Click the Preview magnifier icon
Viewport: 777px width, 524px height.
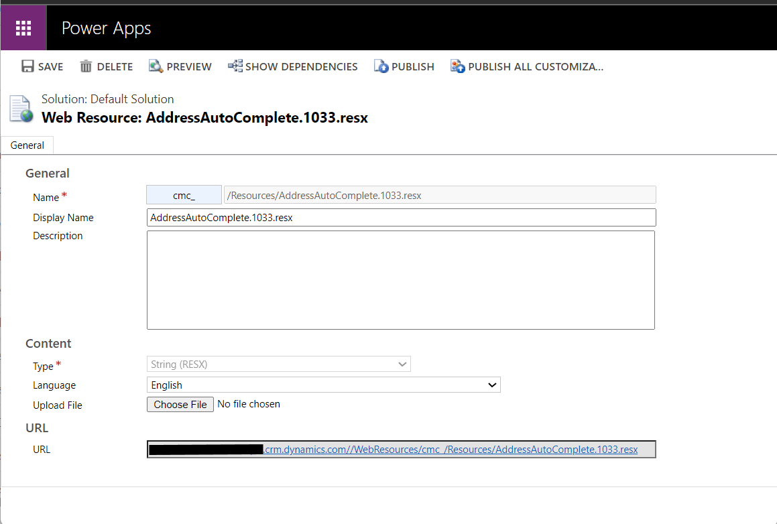pyautogui.click(x=156, y=66)
